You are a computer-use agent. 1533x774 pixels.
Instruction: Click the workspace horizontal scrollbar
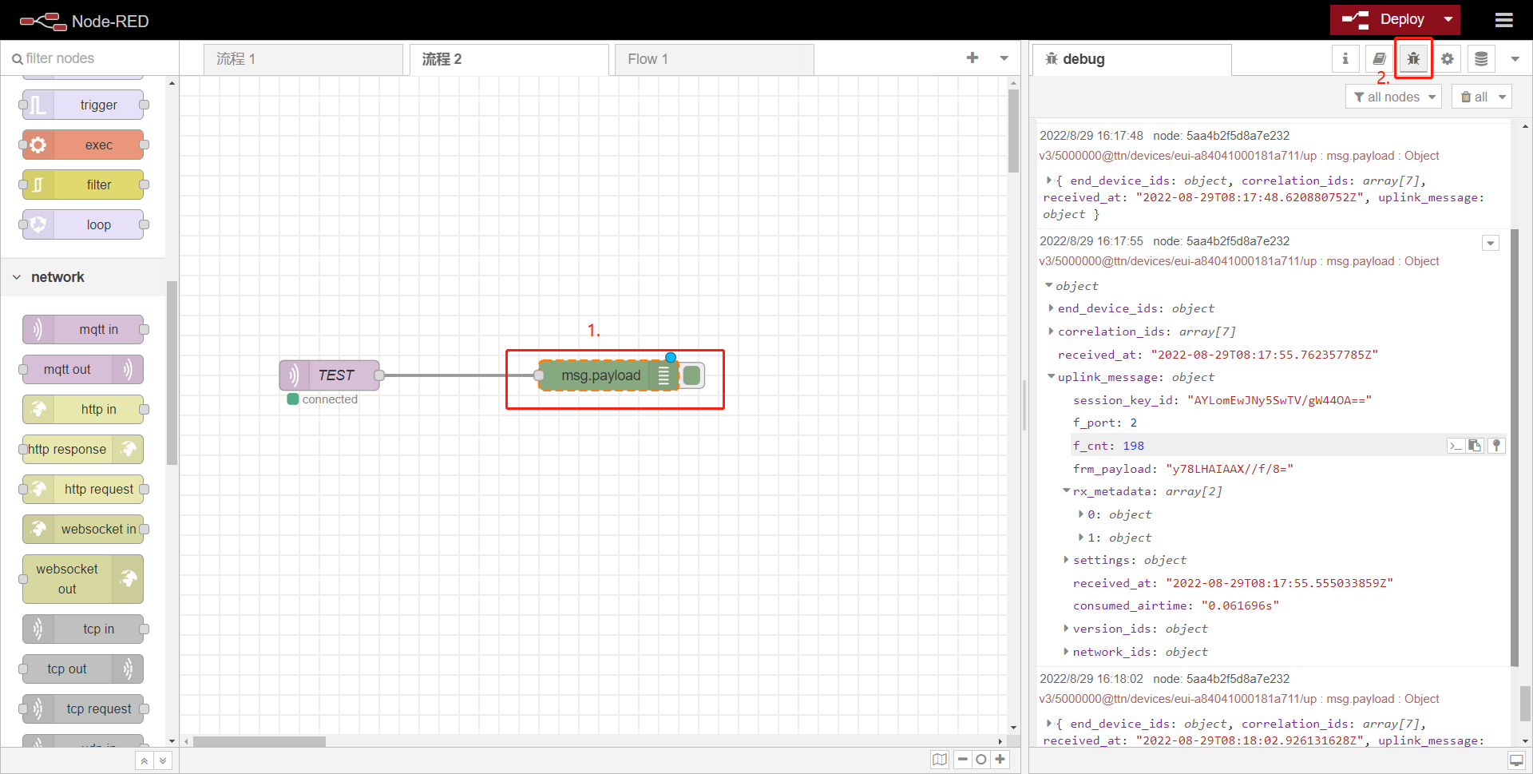(259, 741)
